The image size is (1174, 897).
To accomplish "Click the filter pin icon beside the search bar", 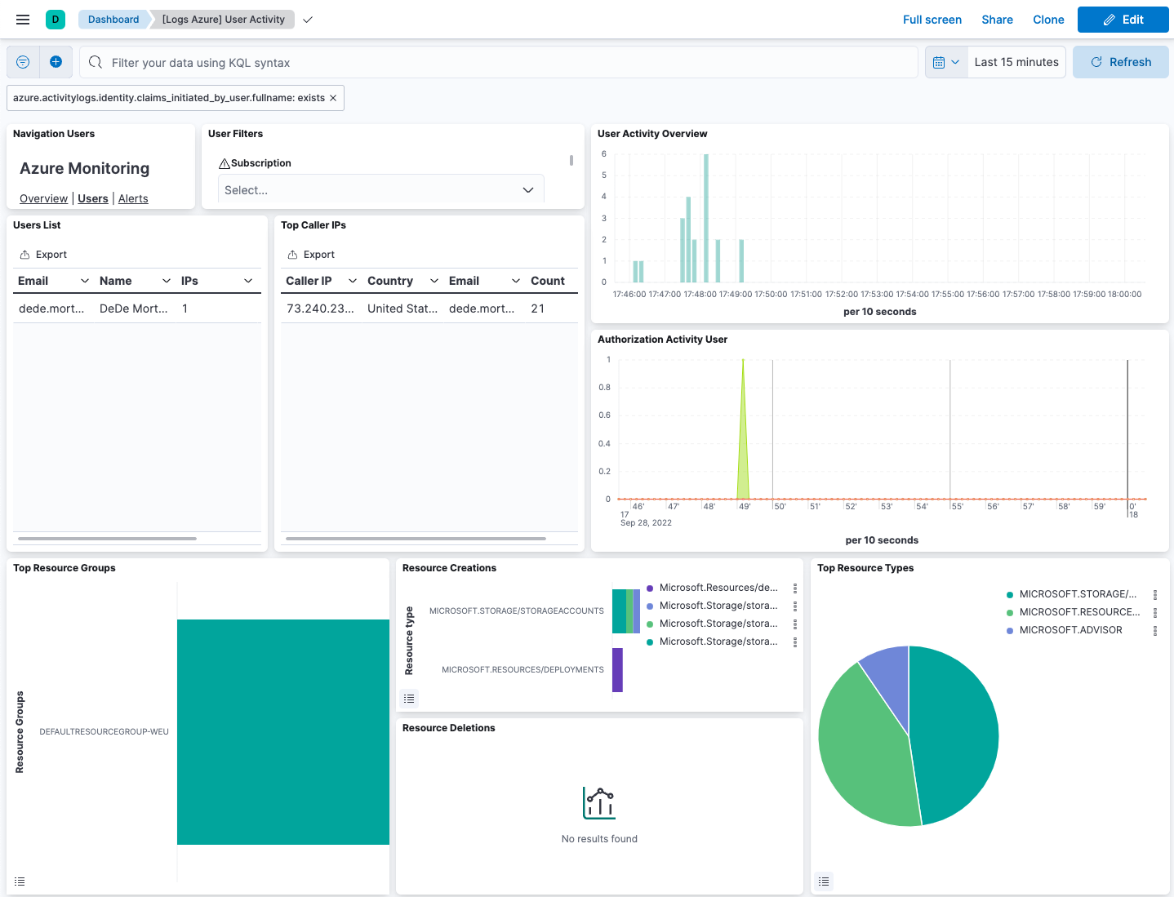I will pos(22,61).
